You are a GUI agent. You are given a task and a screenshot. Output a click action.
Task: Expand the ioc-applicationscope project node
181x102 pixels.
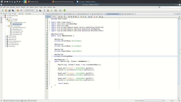click(x=3, y=16)
